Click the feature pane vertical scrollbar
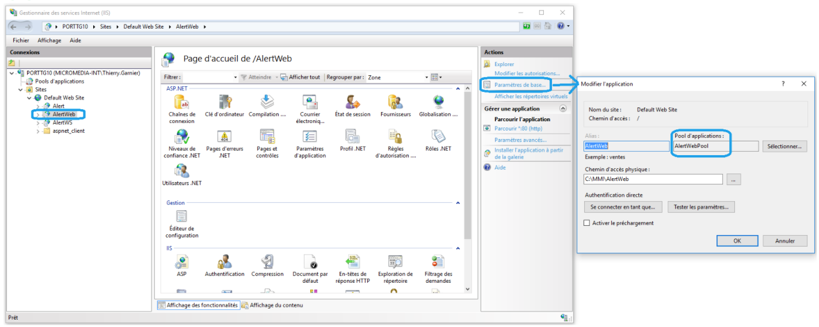Screen dimensions: 819x327 point(467,172)
